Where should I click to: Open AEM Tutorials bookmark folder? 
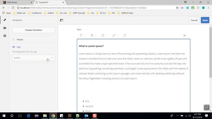(77, 13)
